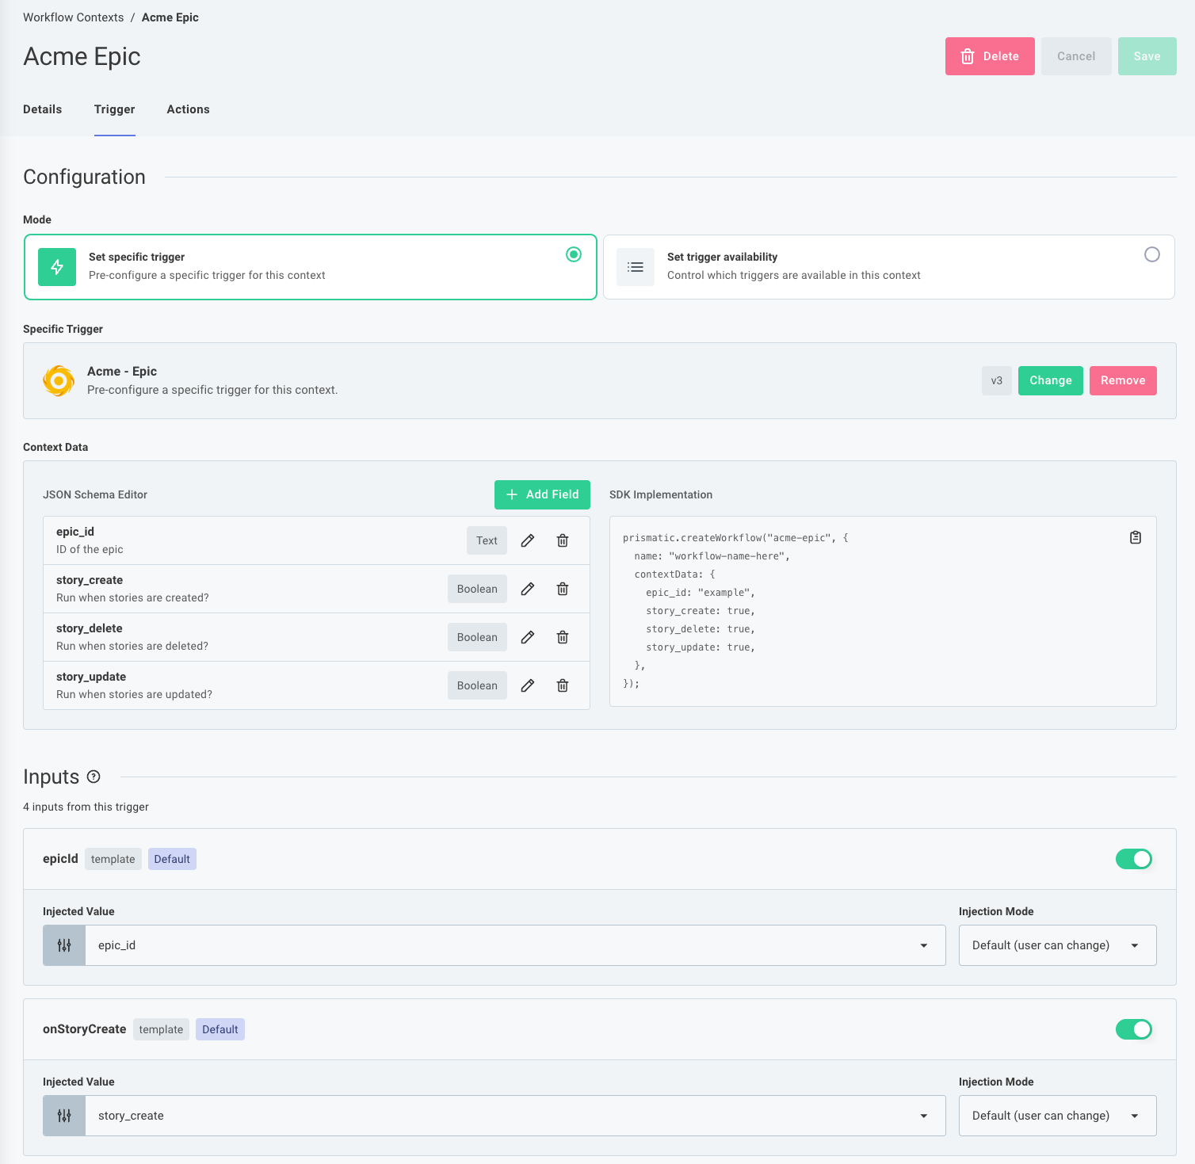1195x1164 pixels.
Task: Click the list icon for Set trigger availability
Action: (636, 267)
